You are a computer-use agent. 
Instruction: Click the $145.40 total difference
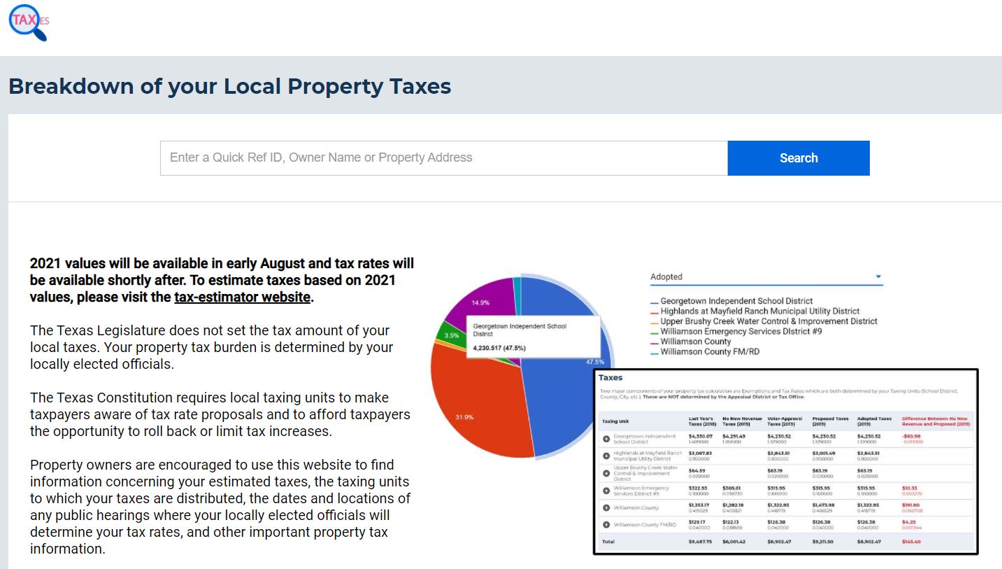pos(912,542)
